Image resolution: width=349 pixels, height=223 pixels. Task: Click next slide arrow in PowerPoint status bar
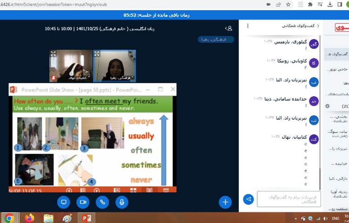pos(97,190)
